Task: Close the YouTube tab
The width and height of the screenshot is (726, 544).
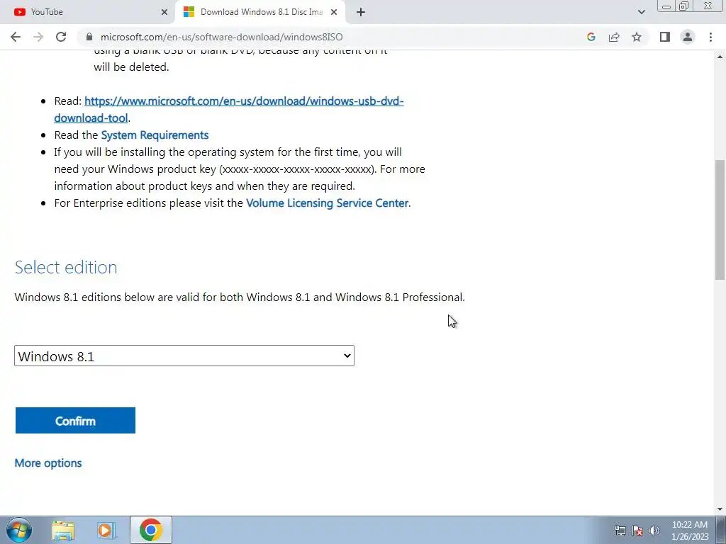Action: pyautogui.click(x=164, y=12)
